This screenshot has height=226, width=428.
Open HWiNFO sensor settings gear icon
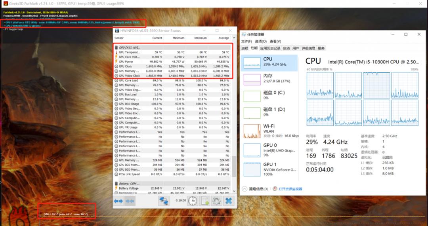(x=216, y=201)
